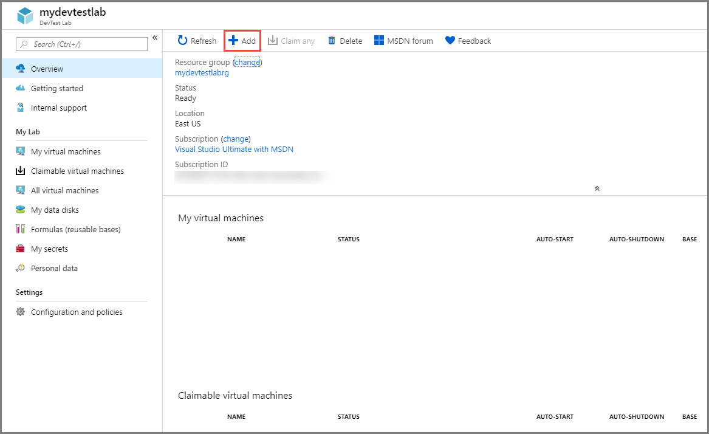The width and height of the screenshot is (709, 434).
Task: Click the Feedback heart icon
Action: point(450,41)
